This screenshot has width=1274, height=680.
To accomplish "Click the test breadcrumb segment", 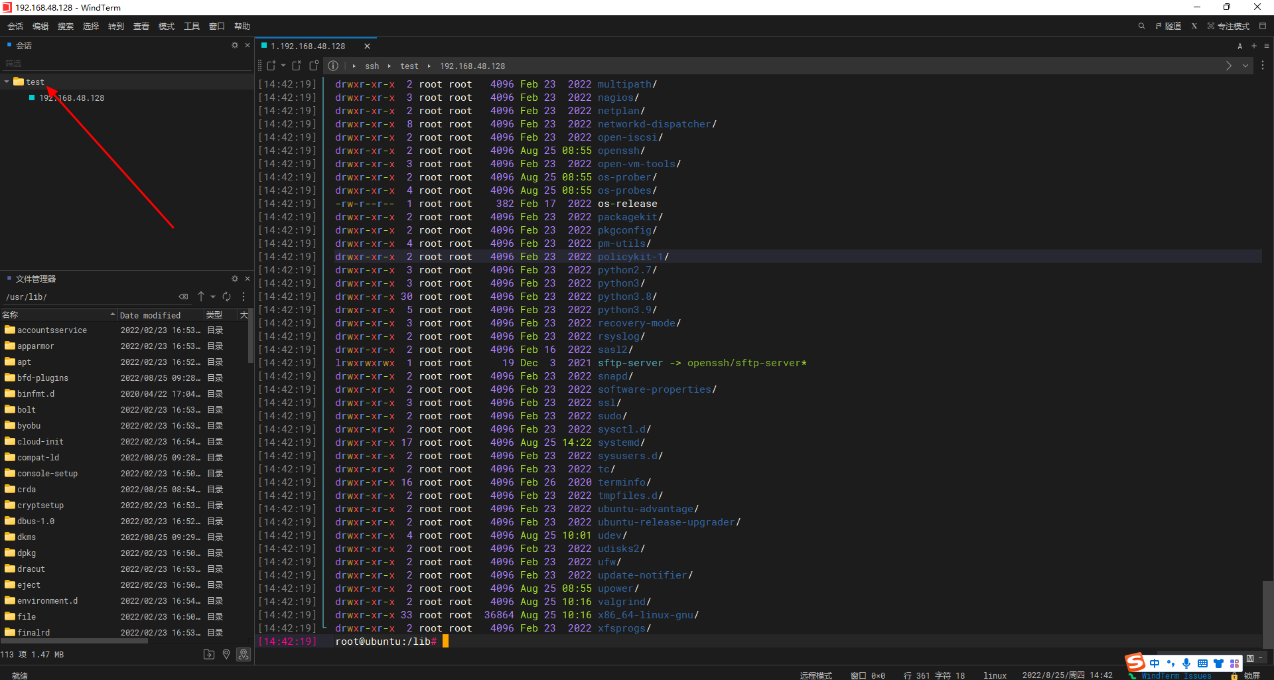I will 409,66.
